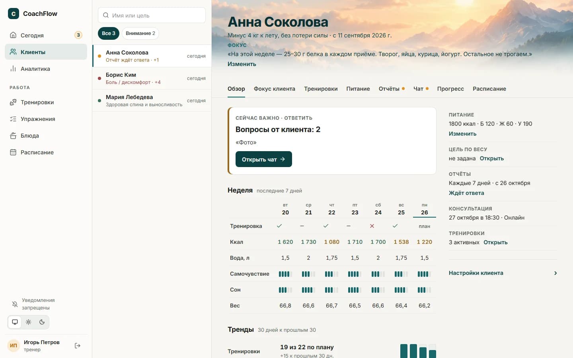Click the Расписание calendar icon in sidebar

click(13, 152)
